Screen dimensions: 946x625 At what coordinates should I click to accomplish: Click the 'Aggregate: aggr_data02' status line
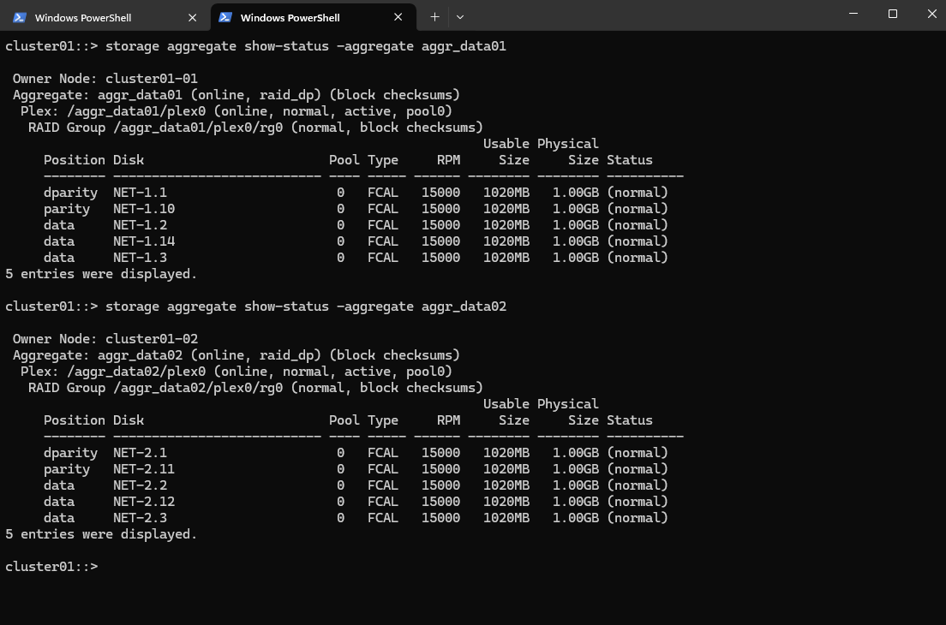point(236,355)
